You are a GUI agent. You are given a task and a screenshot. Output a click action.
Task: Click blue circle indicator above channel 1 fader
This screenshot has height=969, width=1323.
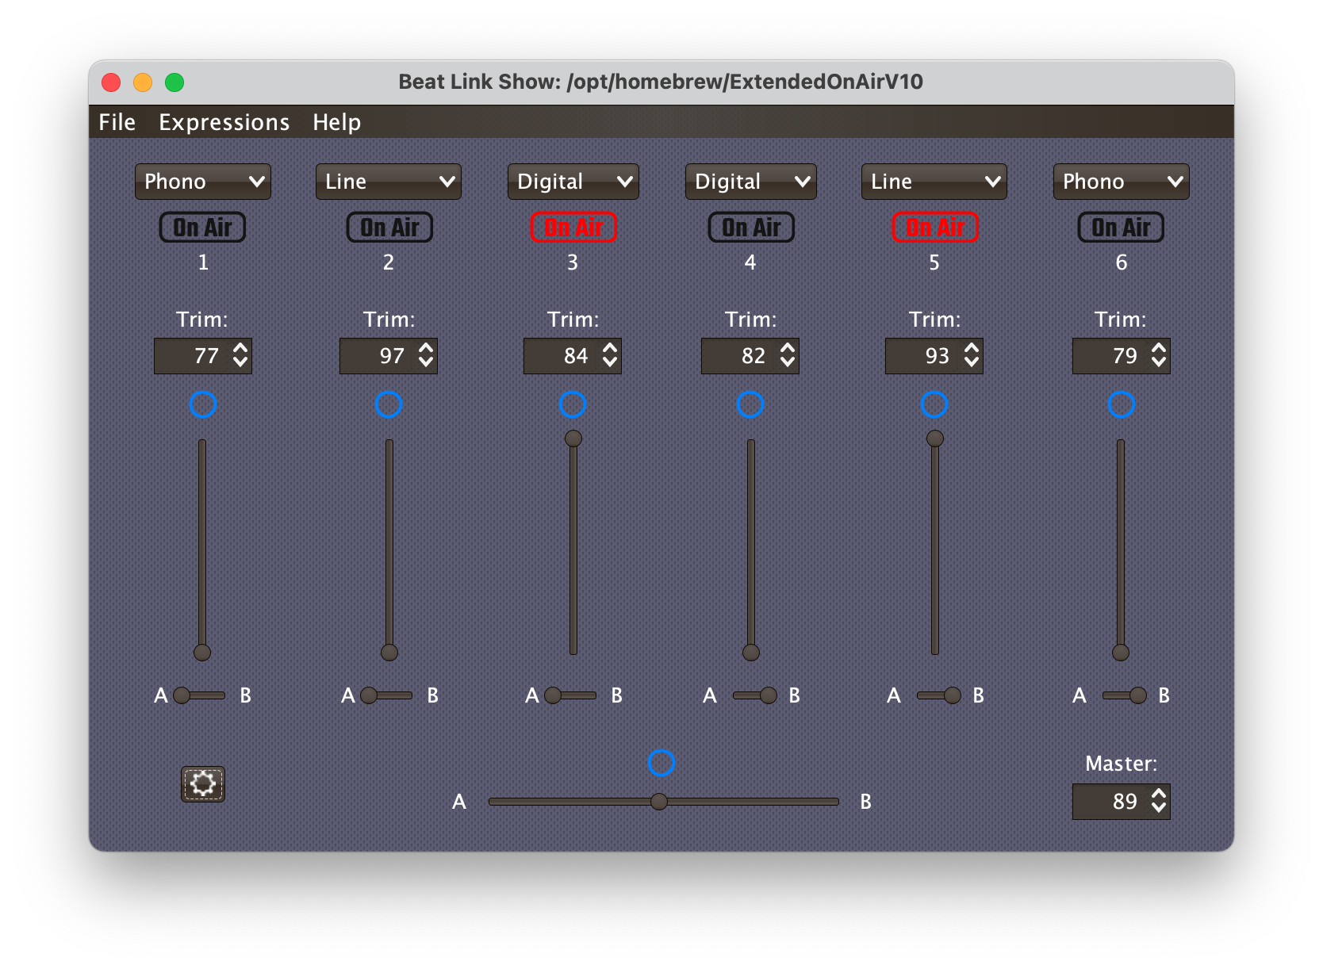tap(203, 404)
